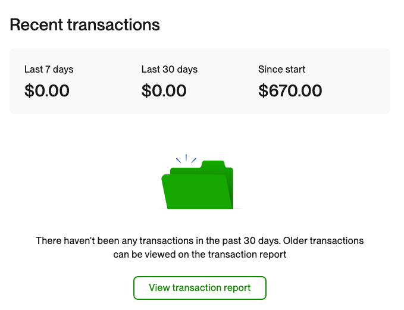Click the $0.00 amount under Last 7 days

click(47, 91)
